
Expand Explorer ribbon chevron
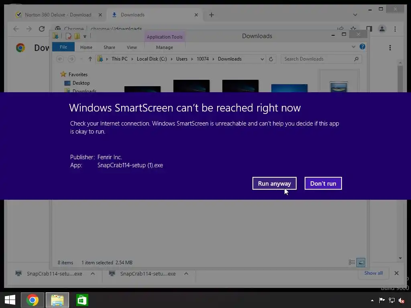pos(353,47)
